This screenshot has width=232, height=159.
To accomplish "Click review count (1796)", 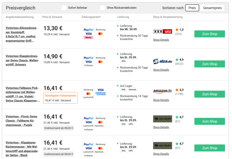I will (179, 94).
